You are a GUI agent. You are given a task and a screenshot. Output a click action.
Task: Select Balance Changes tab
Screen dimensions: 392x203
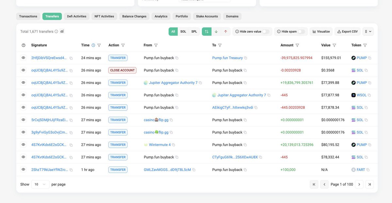click(x=134, y=16)
